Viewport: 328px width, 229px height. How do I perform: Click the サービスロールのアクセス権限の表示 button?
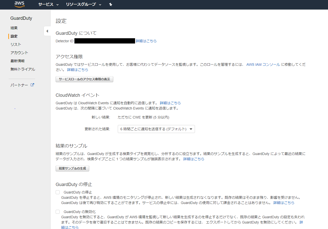(x=84, y=79)
